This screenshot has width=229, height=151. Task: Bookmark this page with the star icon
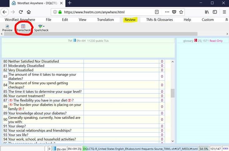click(x=181, y=12)
